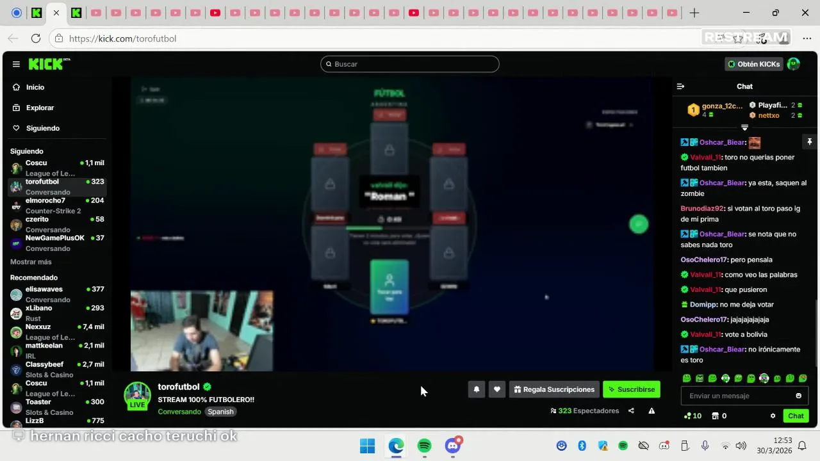Click the Spanish language tag

[x=220, y=412]
